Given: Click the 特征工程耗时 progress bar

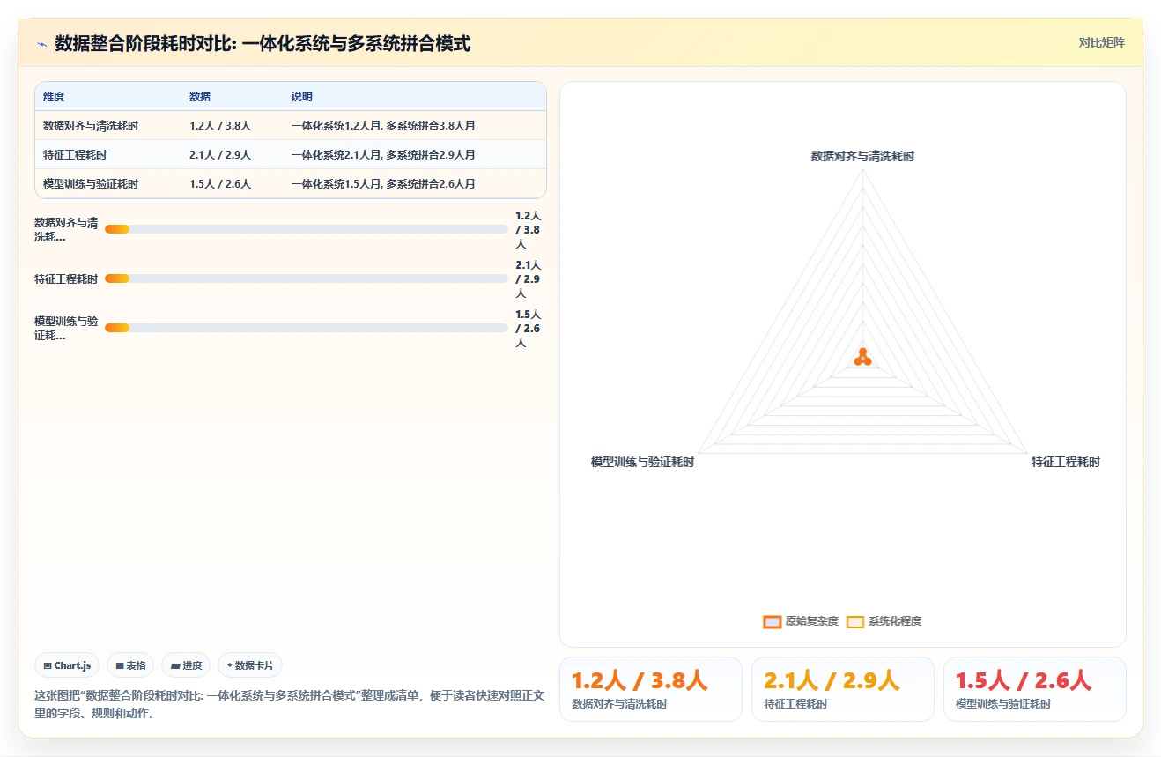Looking at the screenshot, I should (x=307, y=278).
